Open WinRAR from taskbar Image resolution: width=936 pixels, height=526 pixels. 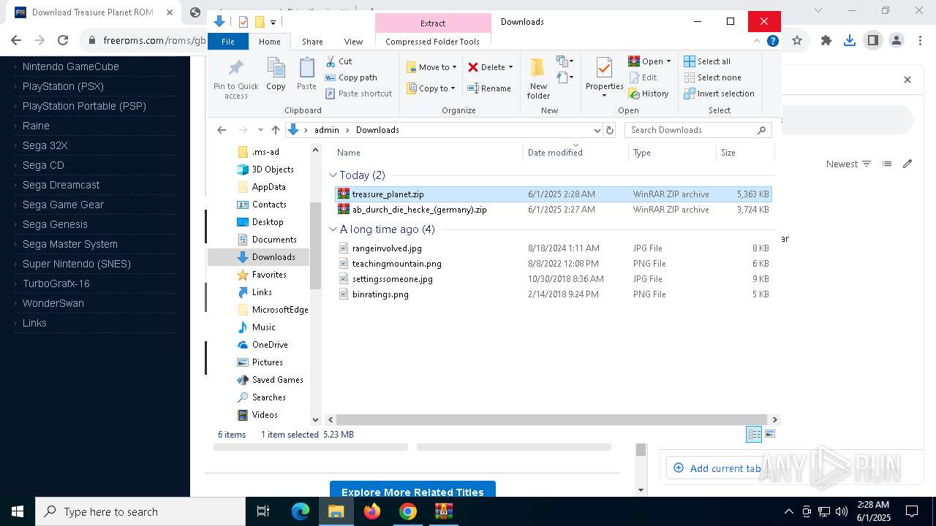tap(444, 511)
